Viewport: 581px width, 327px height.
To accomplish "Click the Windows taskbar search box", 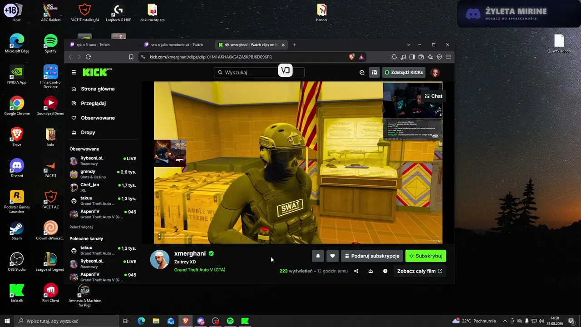I will [66, 321].
